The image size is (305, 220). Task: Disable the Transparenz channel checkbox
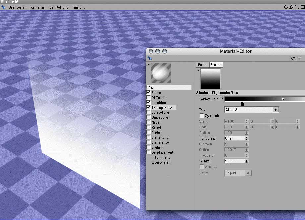point(149,108)
